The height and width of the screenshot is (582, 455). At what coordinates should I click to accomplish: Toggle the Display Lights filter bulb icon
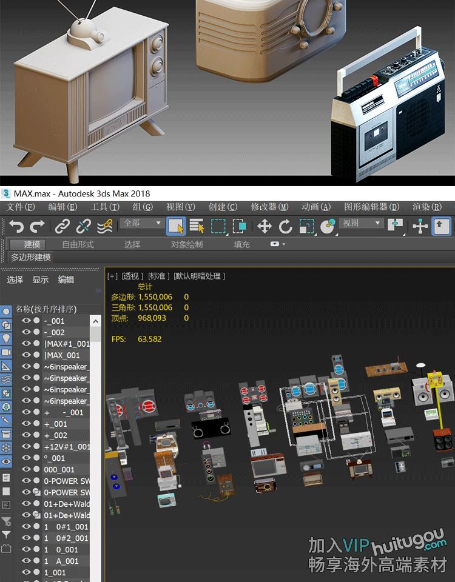[x=6, y=339]
